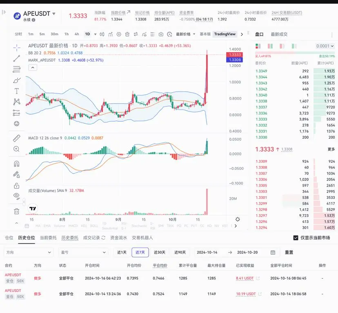Click the toolbar trash delete icon
338x313 pixels.
tap(127, 34)
